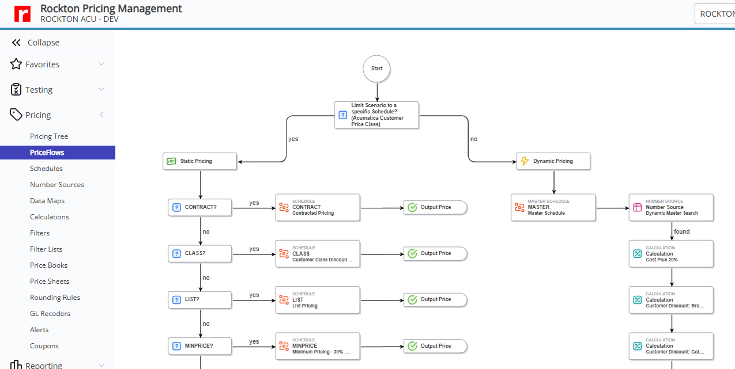Image resolution: width=735 pixels, height=369 pixels.
Task: Click the Reporting chart icon
Action: (x=16, y=365)
